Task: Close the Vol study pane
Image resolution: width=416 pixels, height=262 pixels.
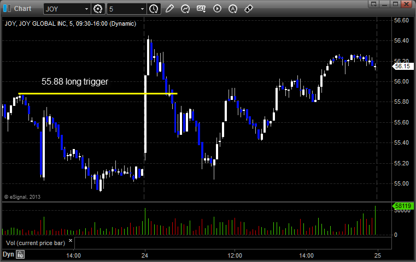Action: click(x=71, y=241)
